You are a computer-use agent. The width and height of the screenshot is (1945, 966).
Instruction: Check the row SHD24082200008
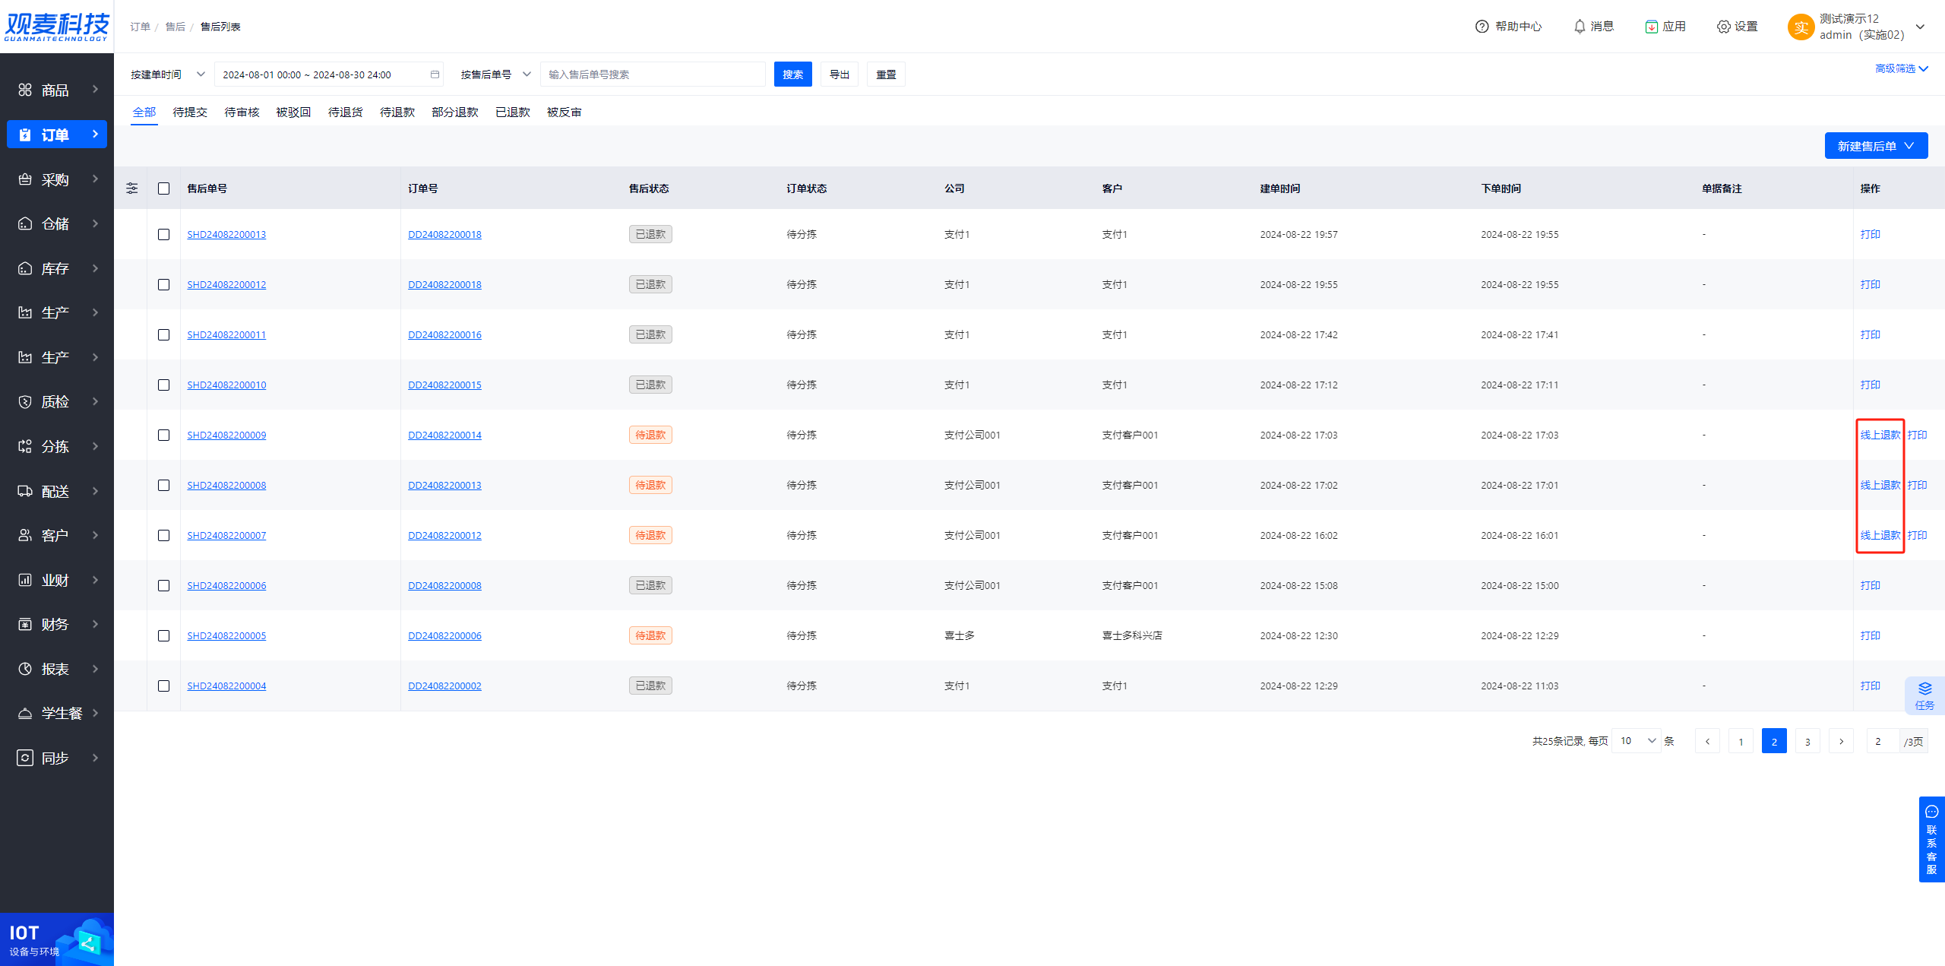[163, 485]
